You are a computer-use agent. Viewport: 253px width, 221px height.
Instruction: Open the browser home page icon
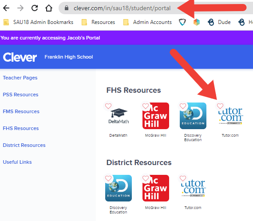click(48, 8)
